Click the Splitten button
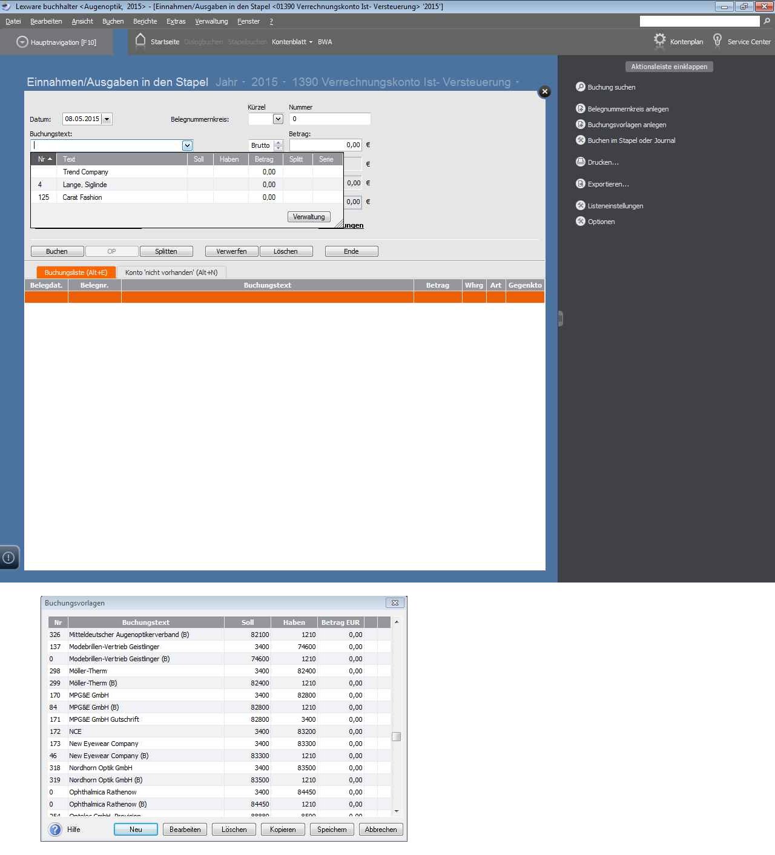Viewport: 775px width, 855px height. 166,251
